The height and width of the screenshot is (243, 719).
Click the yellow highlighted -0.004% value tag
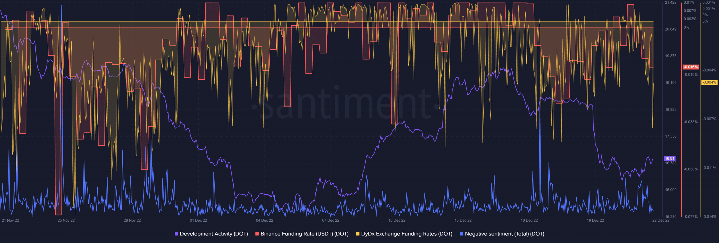(x=709, y=82)
